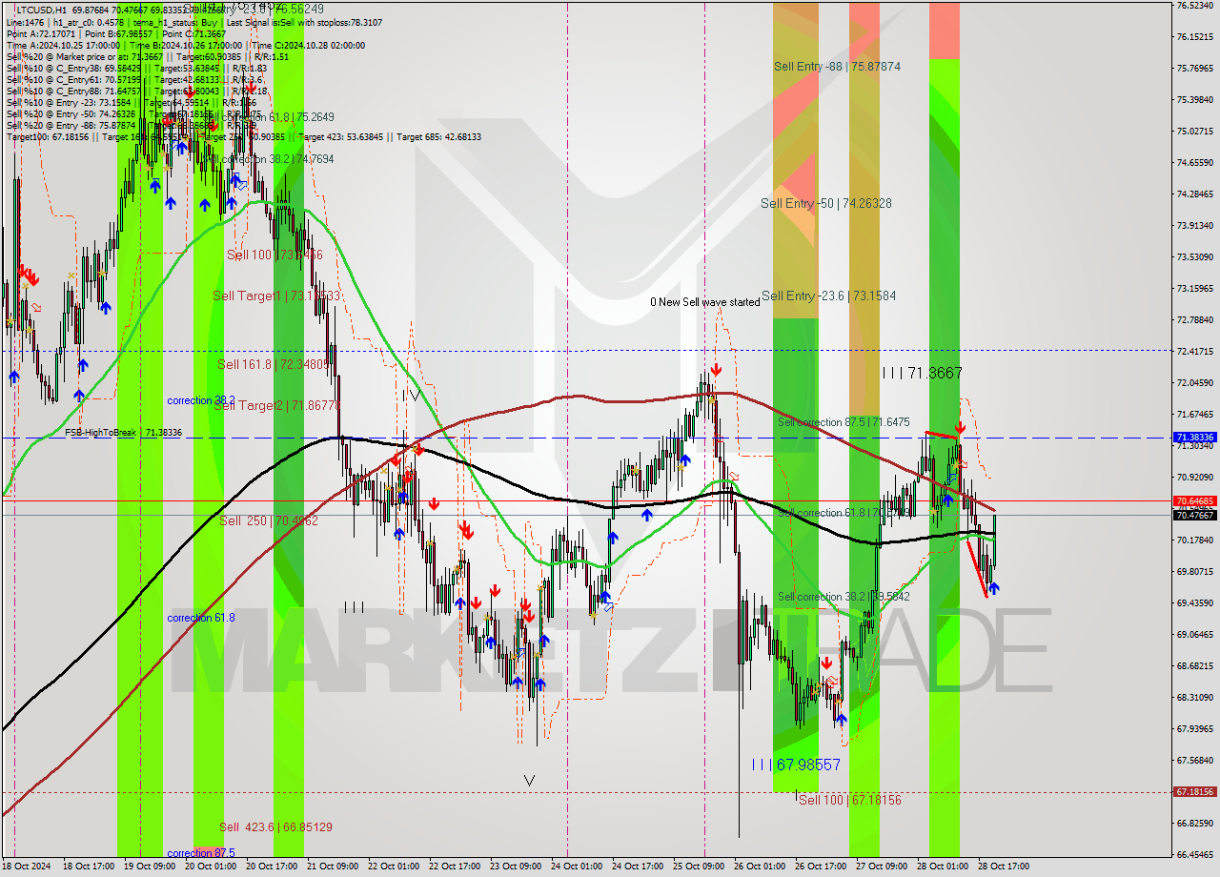This screenshot has width=1220, height=877.
Task: Click the blue 'correction 61.8' label
Action: (201, 618)
